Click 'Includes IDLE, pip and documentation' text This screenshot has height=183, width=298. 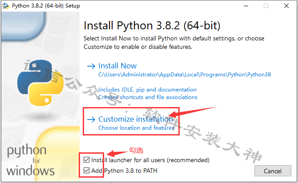(148, 89)
